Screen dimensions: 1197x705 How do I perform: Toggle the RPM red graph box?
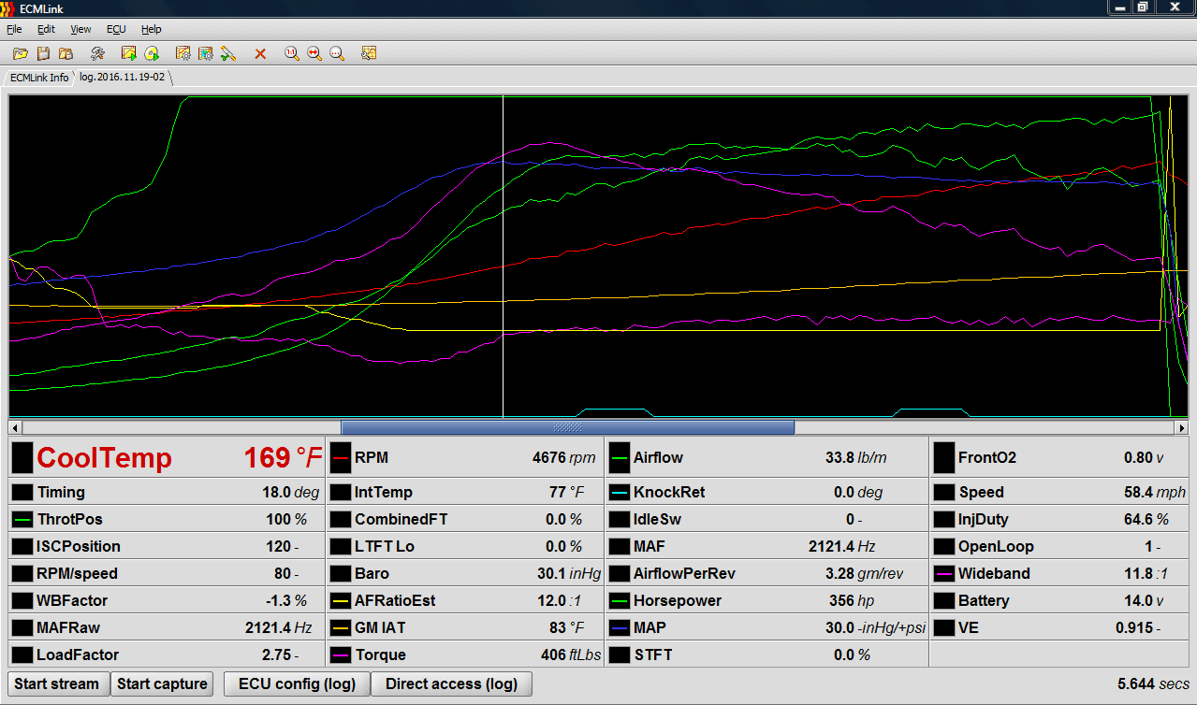[x=339, y=458]
